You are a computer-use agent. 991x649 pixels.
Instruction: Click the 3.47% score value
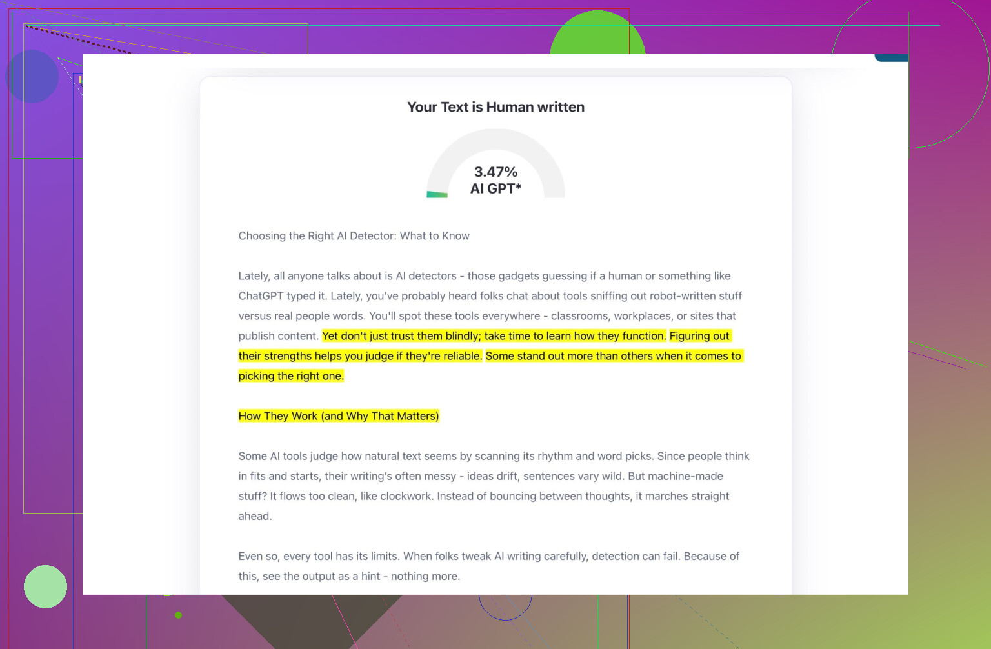(x=495, y=172)
